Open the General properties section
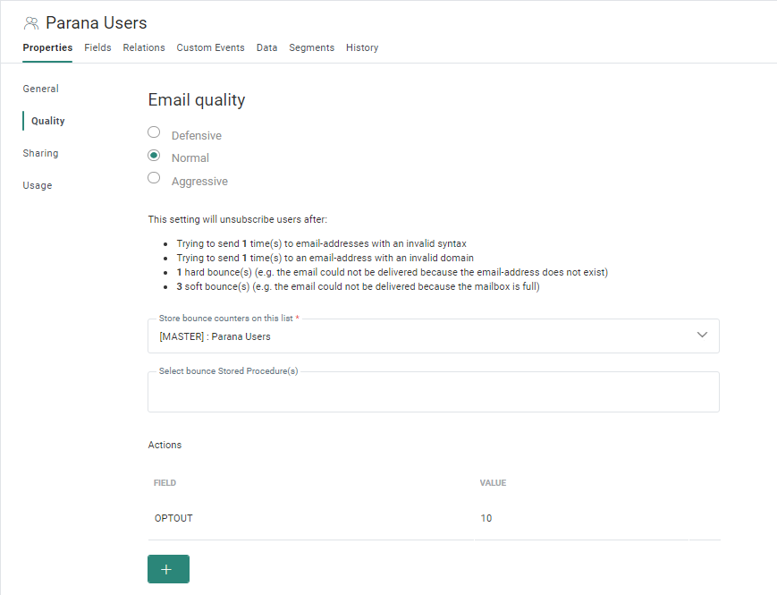Image resolution: width=777 pixels, height=595 pixels. tap(41, 89)
